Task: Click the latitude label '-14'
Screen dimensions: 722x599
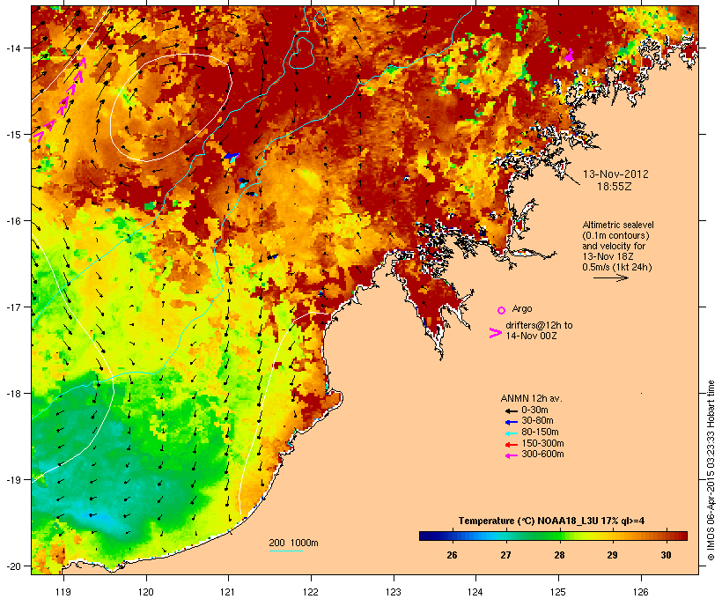Action: (x=12, y=48)
